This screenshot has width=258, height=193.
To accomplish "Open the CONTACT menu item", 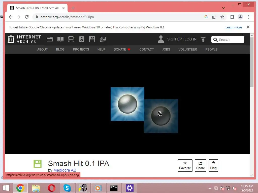I will point(147,50).
